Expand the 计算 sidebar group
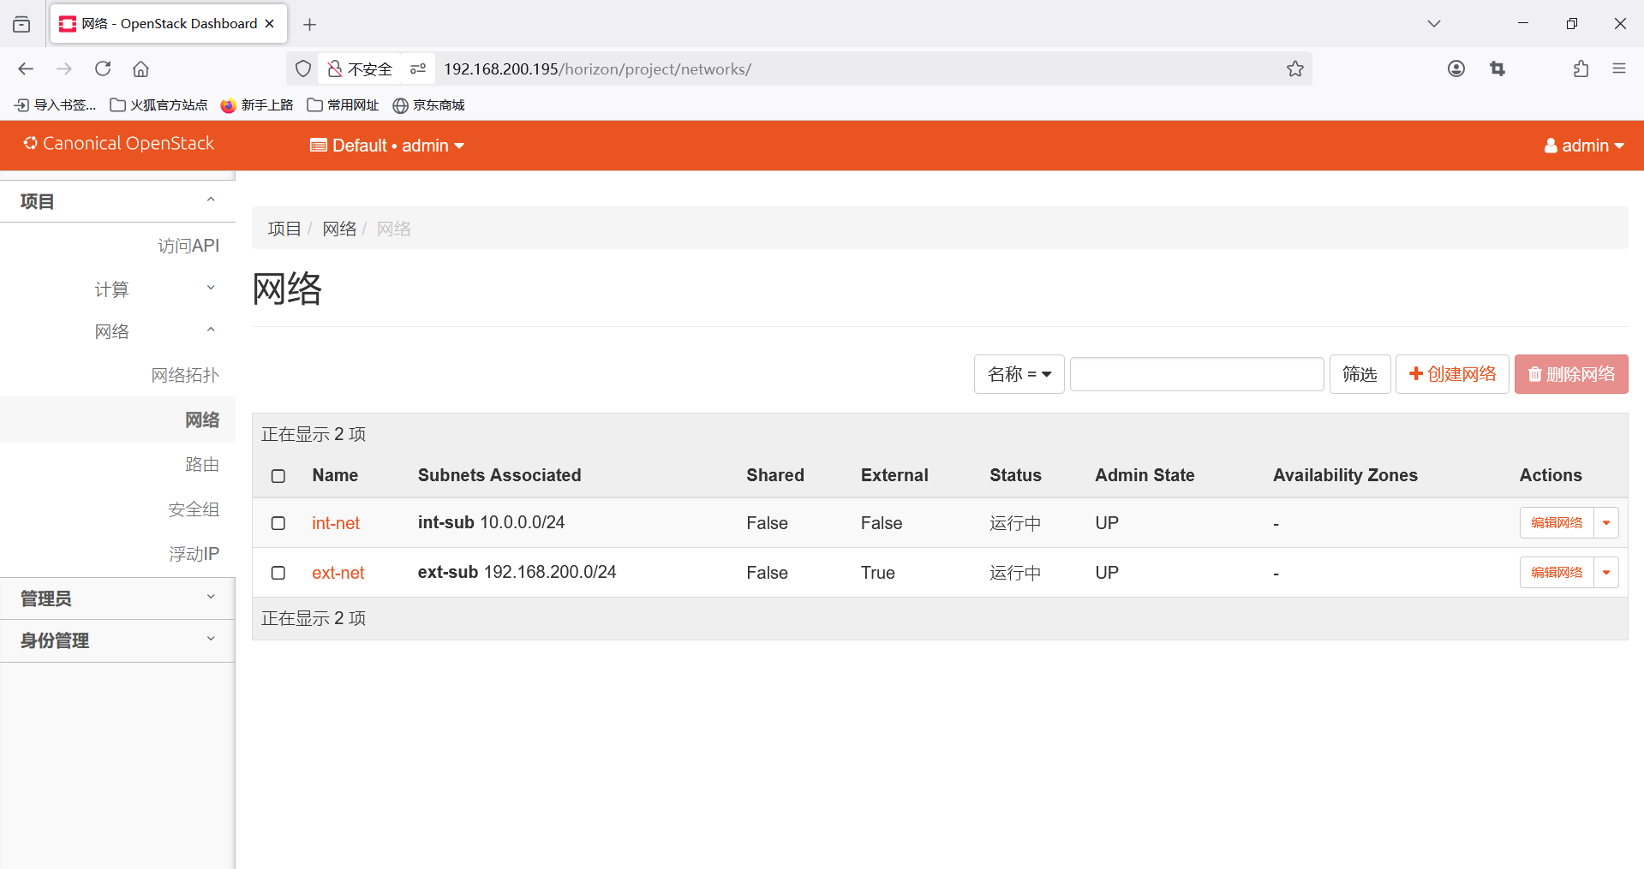The width and height of the screenshot is (1644, 869). coord(154,289)
